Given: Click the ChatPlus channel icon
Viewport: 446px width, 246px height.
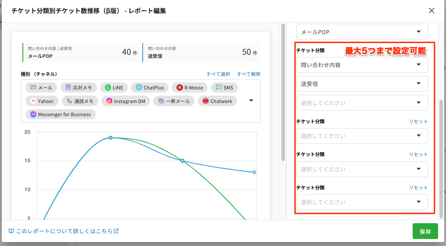Looking at the screenshot, I should [139, 88].
